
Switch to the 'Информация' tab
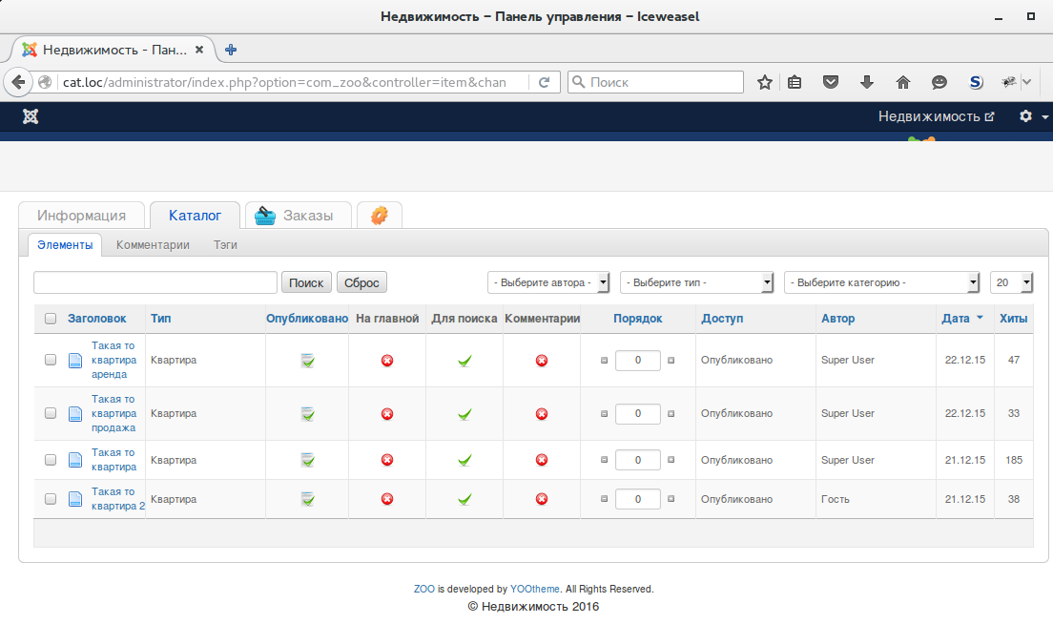click(x=81, y=216)
